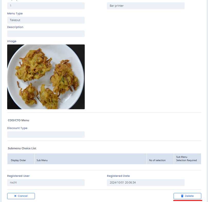Click Sub Menu Selection Required header
Viewport: 208px width, 202px height.
(187, 159)
